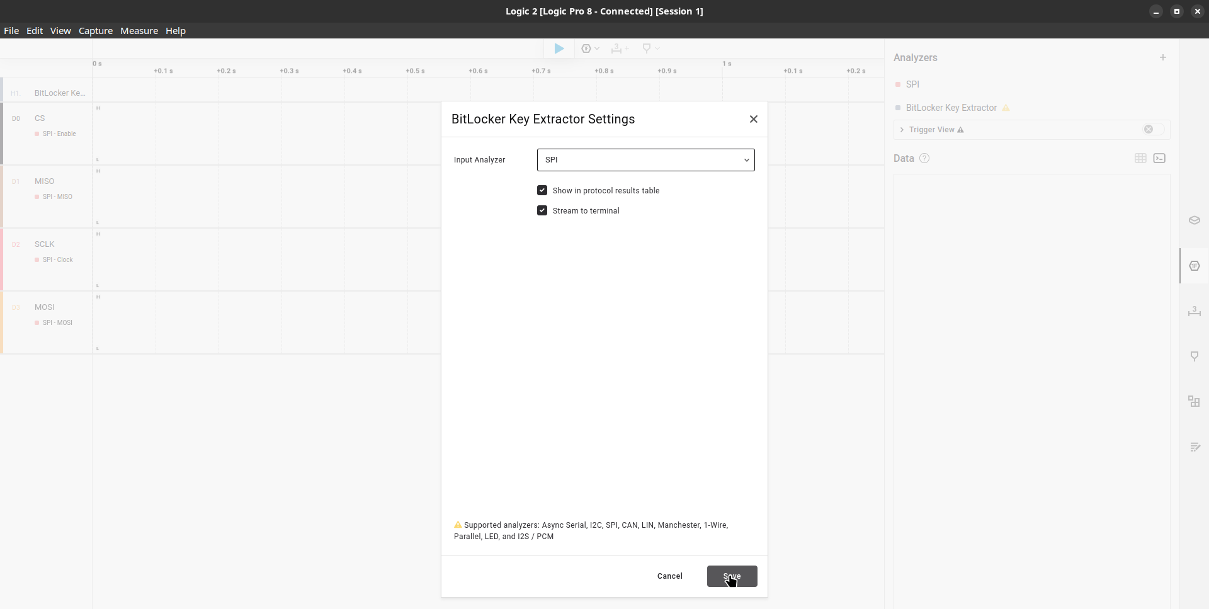
Task: Click the BitLocker Key Extractor blue color square
Action: click(x=898, y=108)
